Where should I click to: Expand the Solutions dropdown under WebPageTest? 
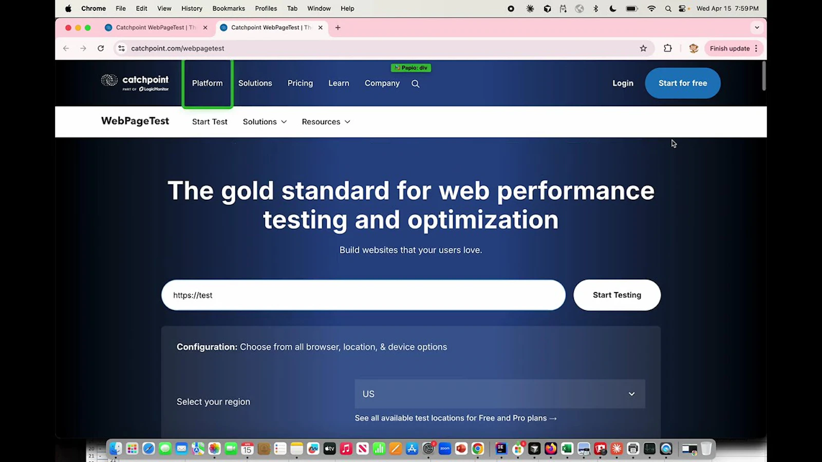(x=264, y=122)
